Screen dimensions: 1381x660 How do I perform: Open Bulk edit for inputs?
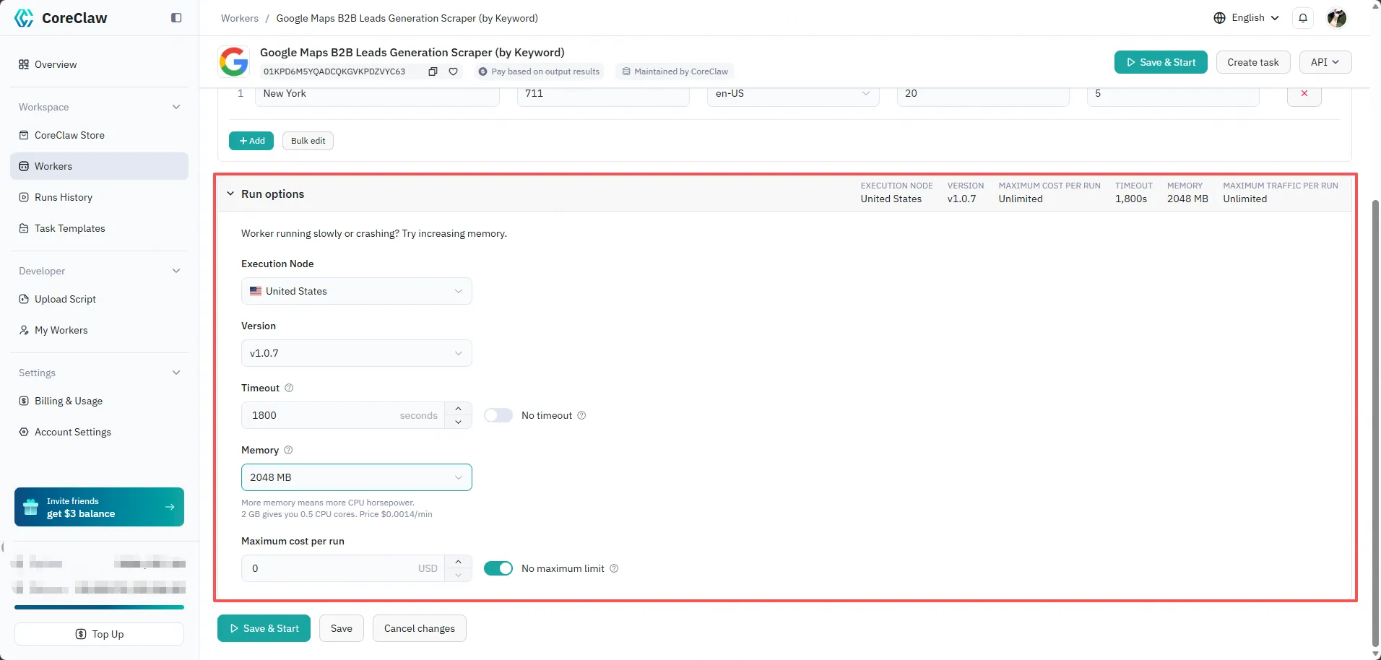tap(308, 141)
